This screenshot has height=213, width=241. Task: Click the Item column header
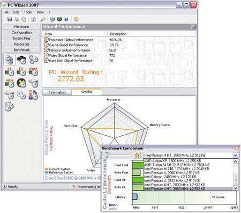point(75,34)
